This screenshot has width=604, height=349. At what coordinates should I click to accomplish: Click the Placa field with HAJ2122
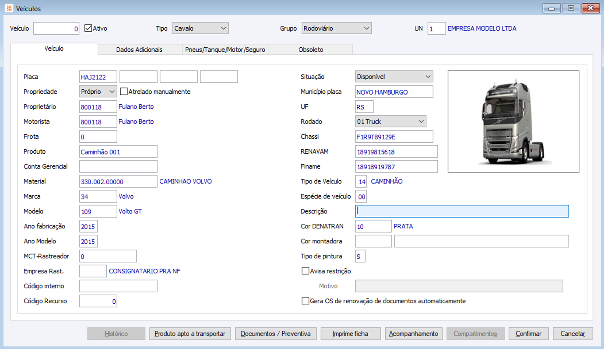(x=98, y=77)
